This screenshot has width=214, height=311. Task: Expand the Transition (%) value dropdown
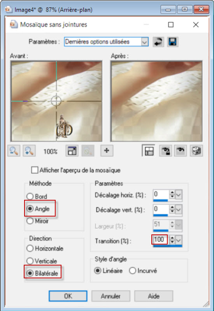(179, 240)
